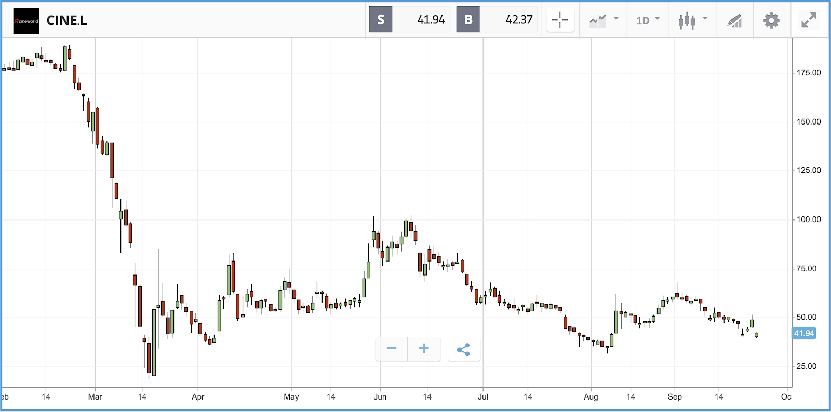Viewport: 831px width, 412px height.
Task: Expand the compare chart dropdown arrow
Action: point(616,18)
